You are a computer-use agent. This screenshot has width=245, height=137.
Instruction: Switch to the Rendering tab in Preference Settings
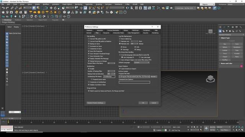pos(155,33)
